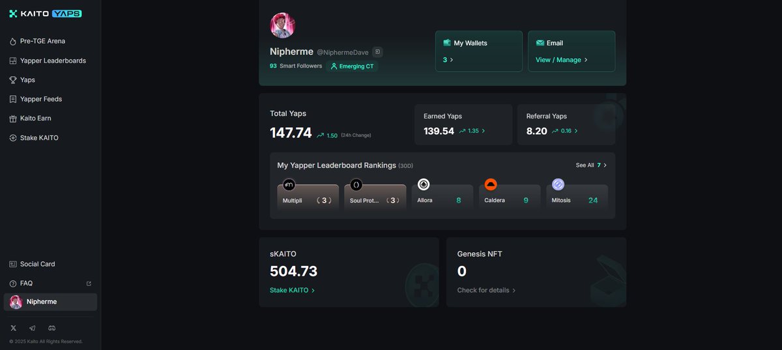
Task: Click the icon beside @NiphermeDave handle
Action: (377, 51)
